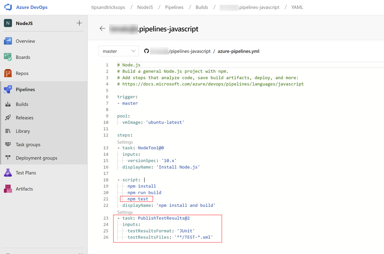Screen dimensions: 384x254
Task: Click the pipelines-javascript page title
Action: [154, 29]
